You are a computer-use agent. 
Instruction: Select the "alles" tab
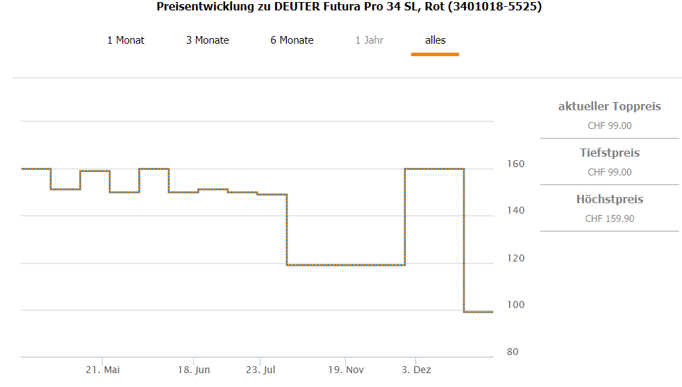435,40
